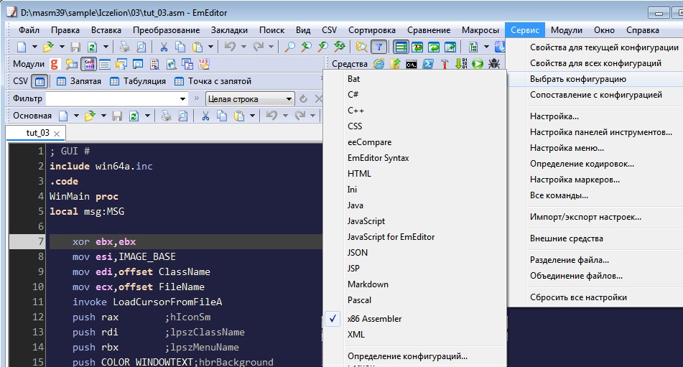Open the Undo history dropdown arrow

(x=243, y=47)
